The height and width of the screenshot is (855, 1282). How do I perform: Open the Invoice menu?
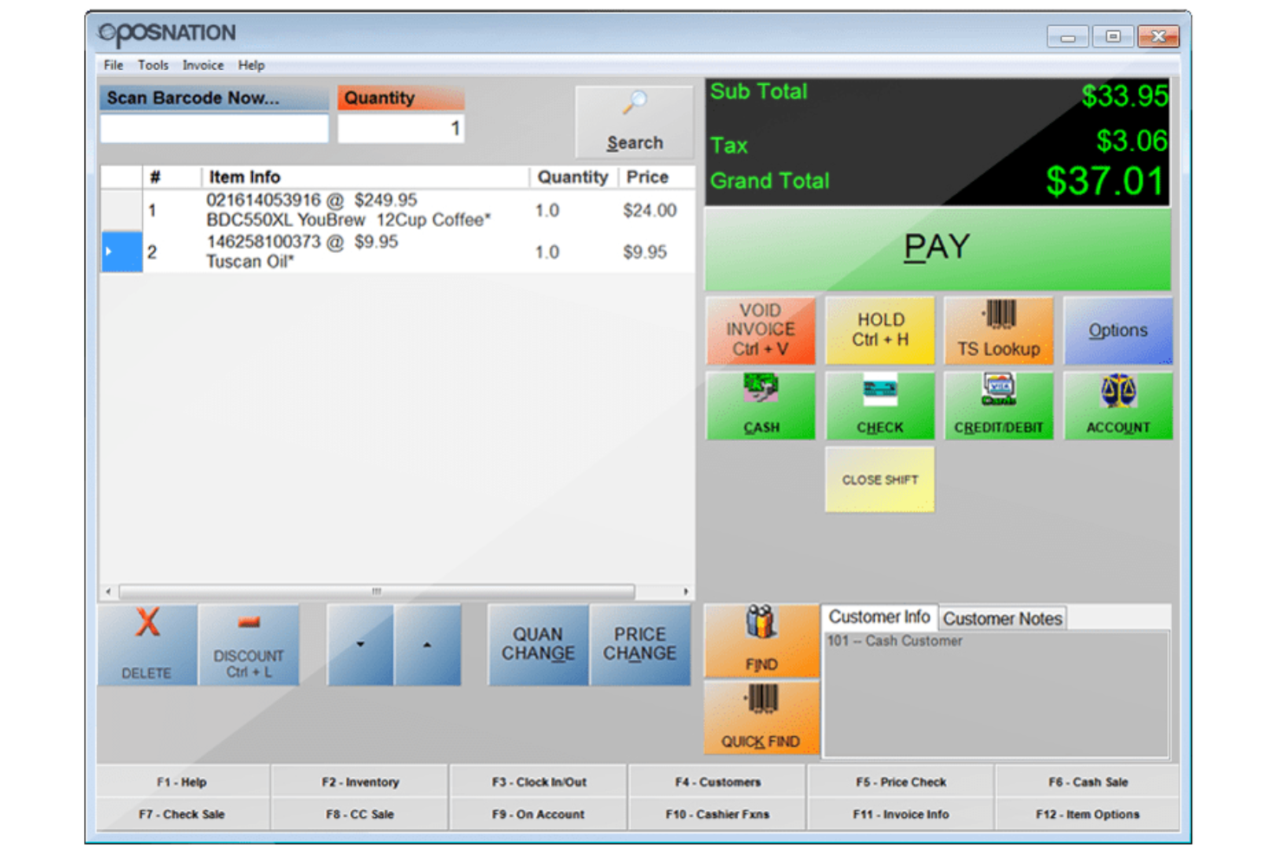click(203, 65)
